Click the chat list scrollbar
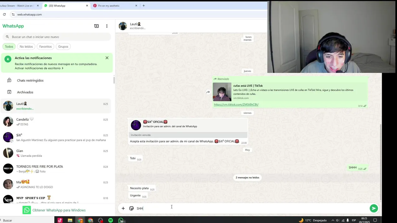Image resolution: width=397 pixels, height=223 pixels. point(114,80)
